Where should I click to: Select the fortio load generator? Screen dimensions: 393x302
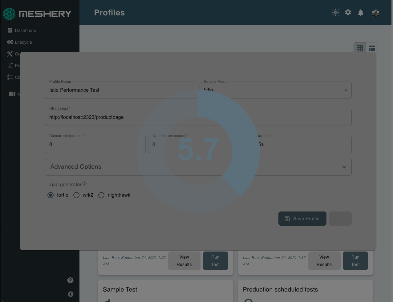click(x=51, y=195)
